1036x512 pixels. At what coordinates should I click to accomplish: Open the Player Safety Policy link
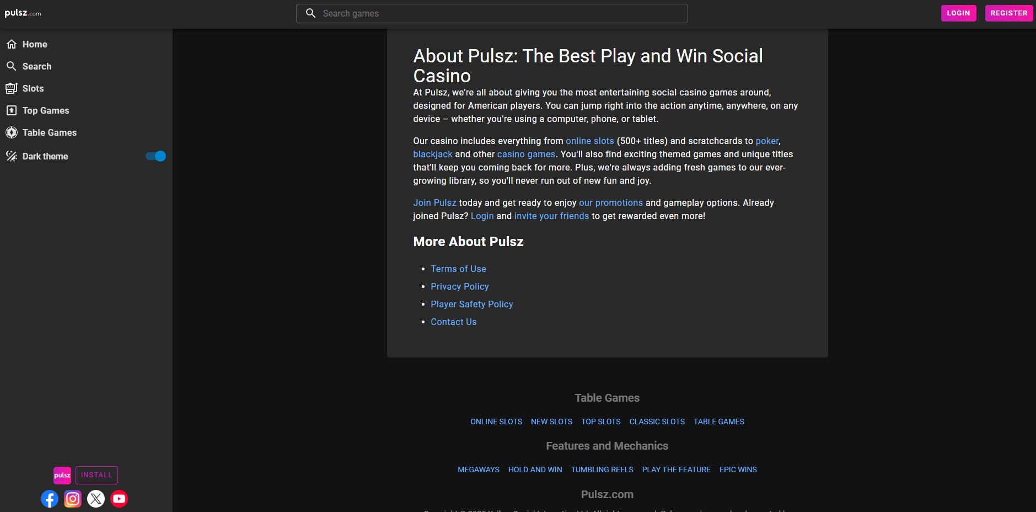point(472,304)
